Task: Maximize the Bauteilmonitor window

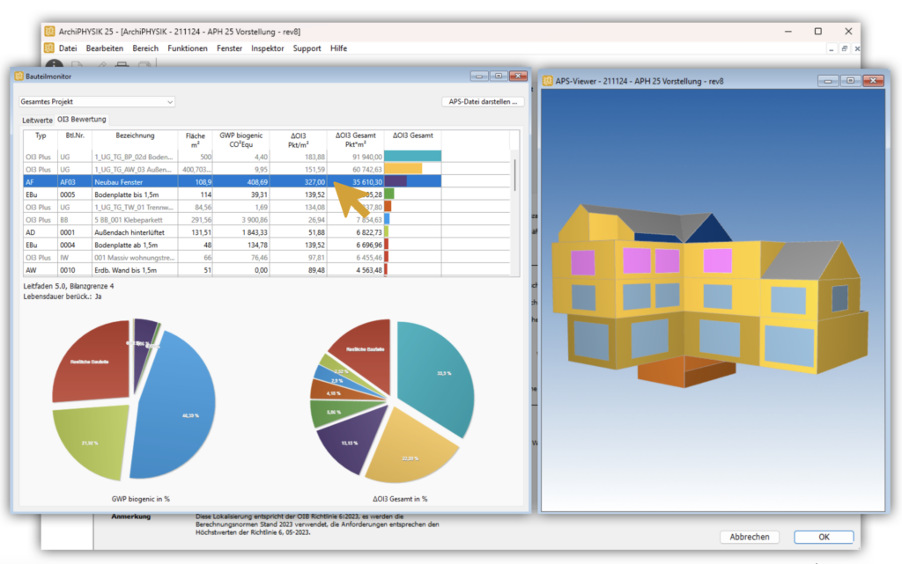Action: 499,76
